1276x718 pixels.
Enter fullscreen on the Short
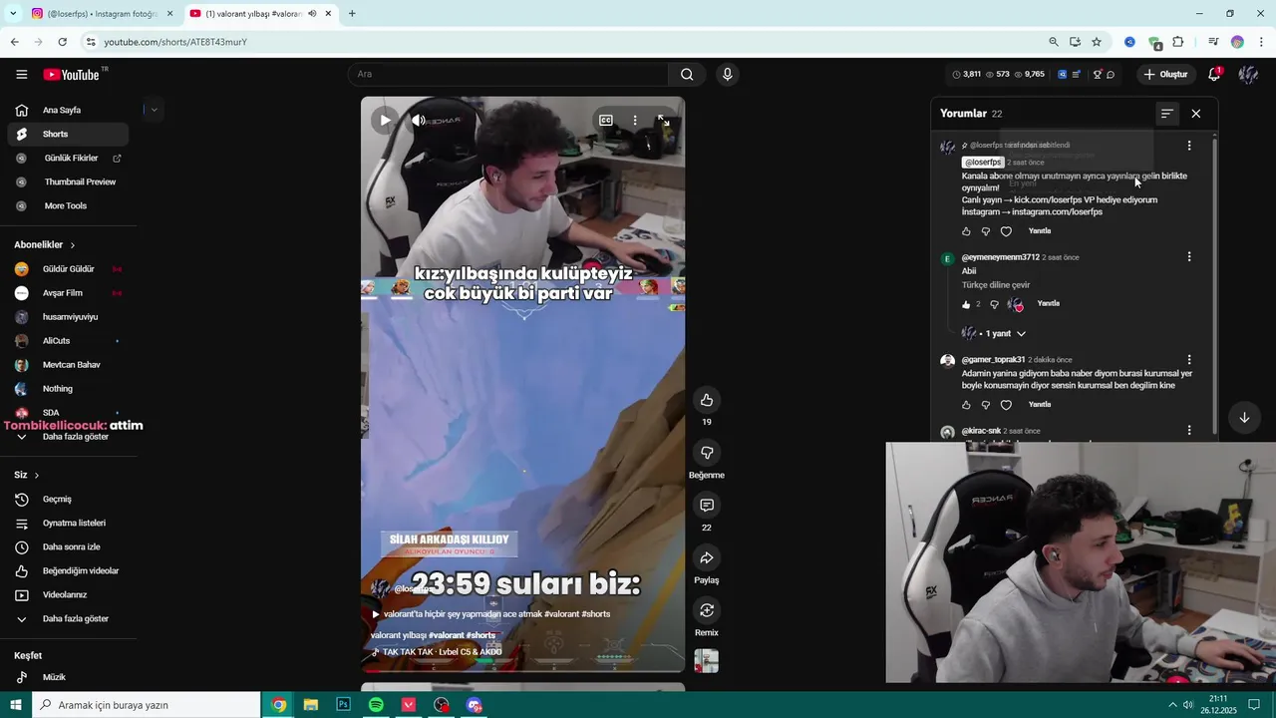click(663, 120)
